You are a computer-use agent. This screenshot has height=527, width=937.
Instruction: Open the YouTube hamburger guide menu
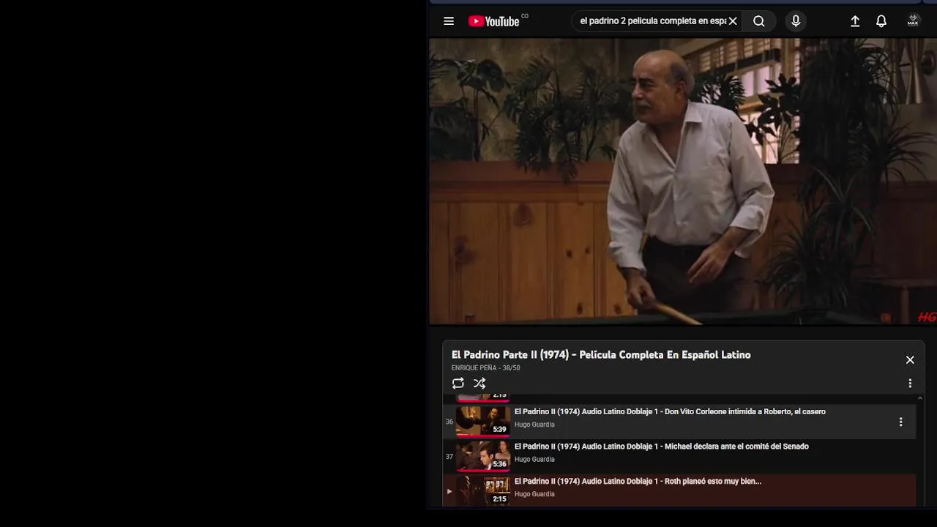point(449,21)
